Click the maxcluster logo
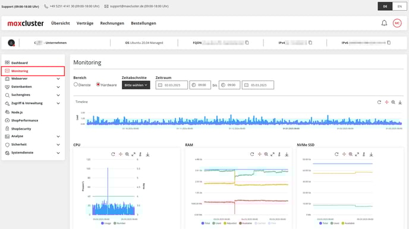Image resolution: width=409 pixels, height=229 pixels. [26, 23]
